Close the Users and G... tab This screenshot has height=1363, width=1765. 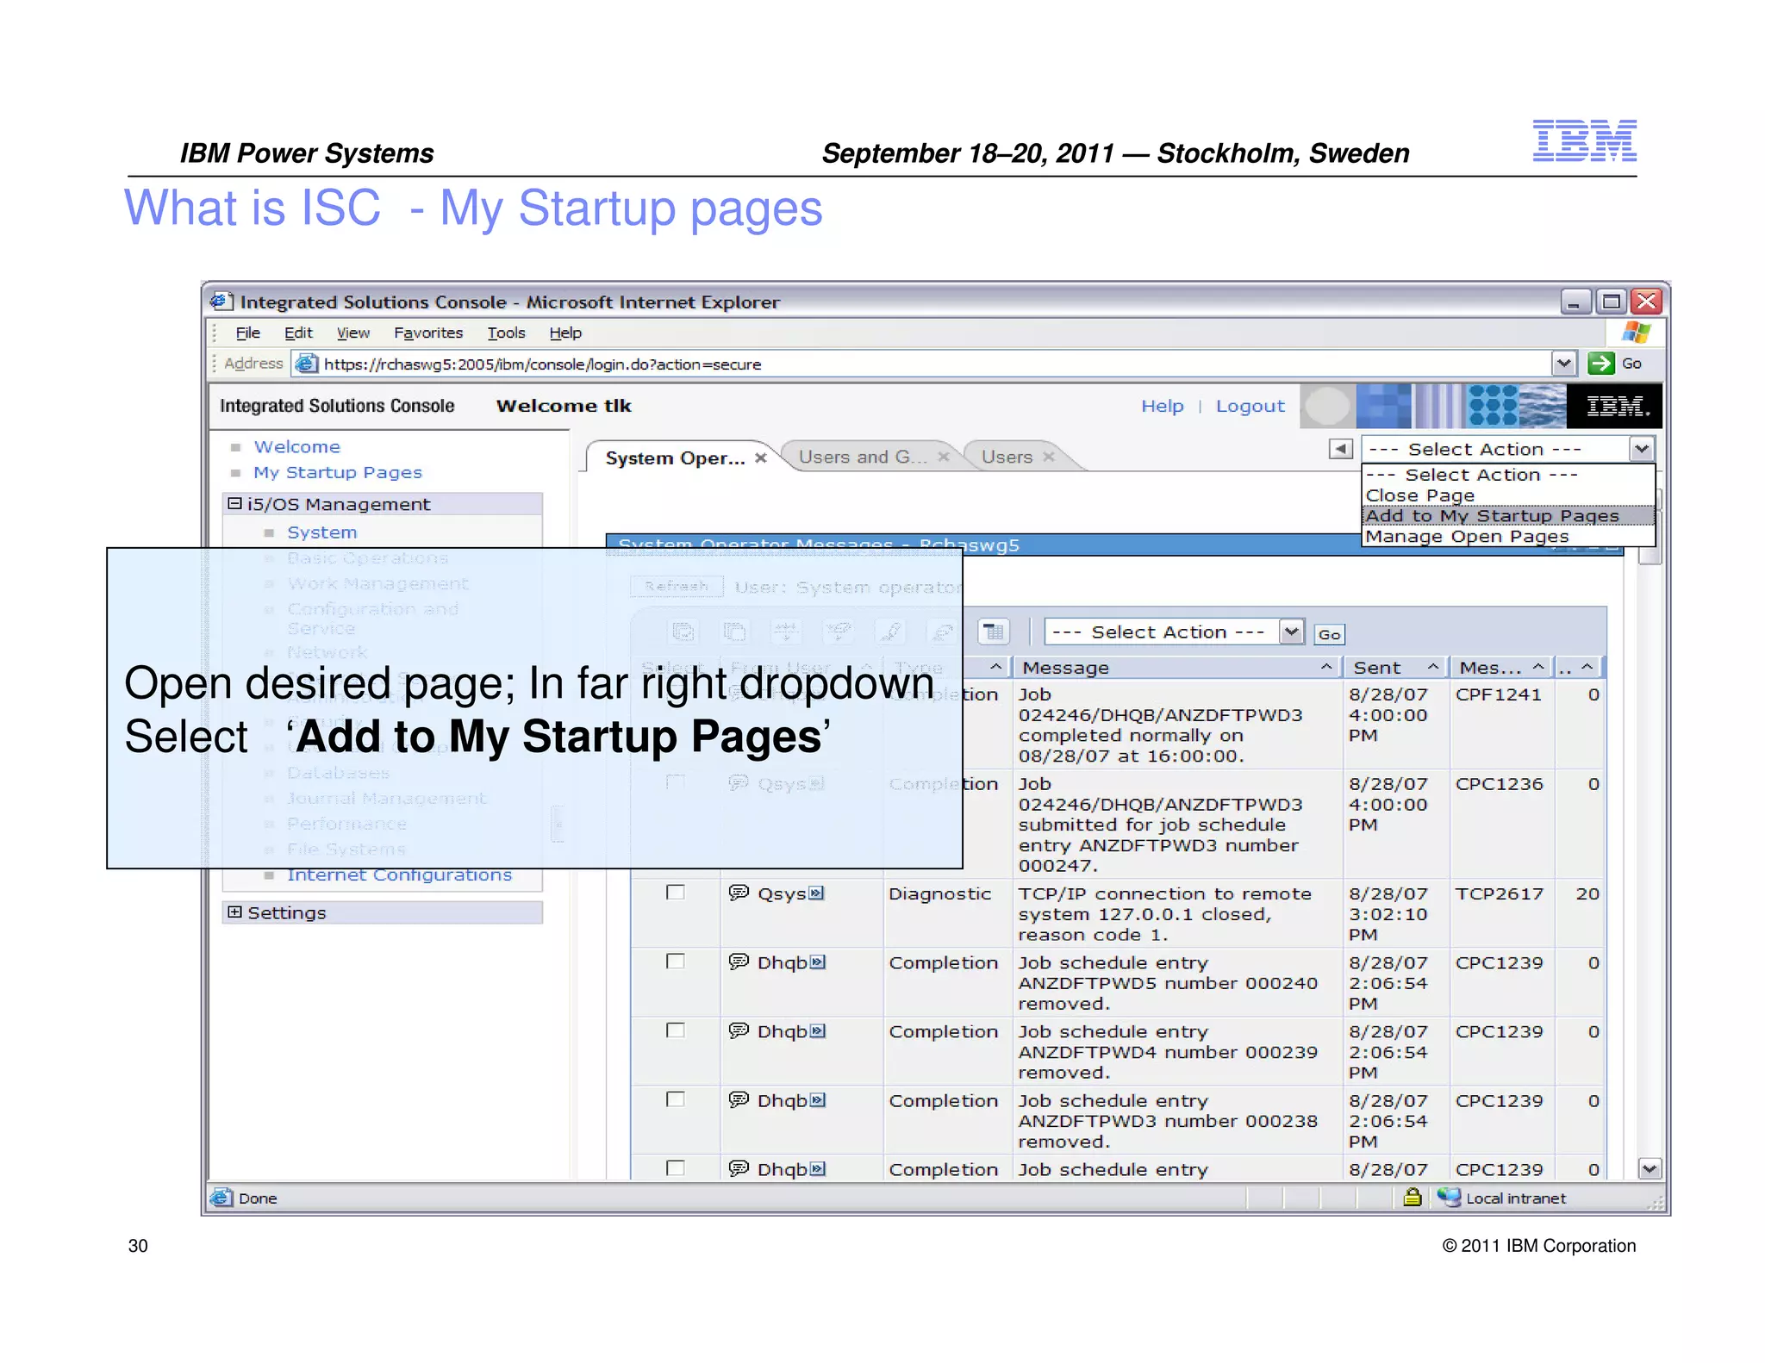tap(944, 457)
